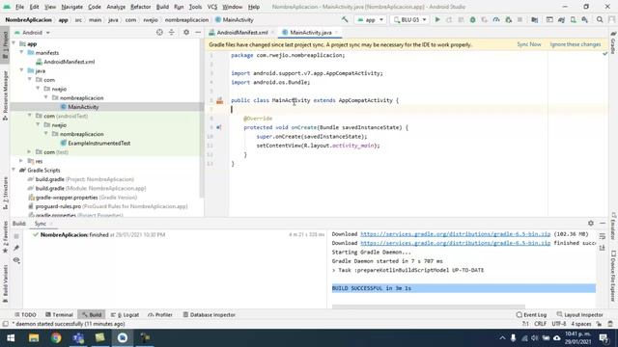Click the pin icon in Build panel
618x347 pixels.
point(16,248)
